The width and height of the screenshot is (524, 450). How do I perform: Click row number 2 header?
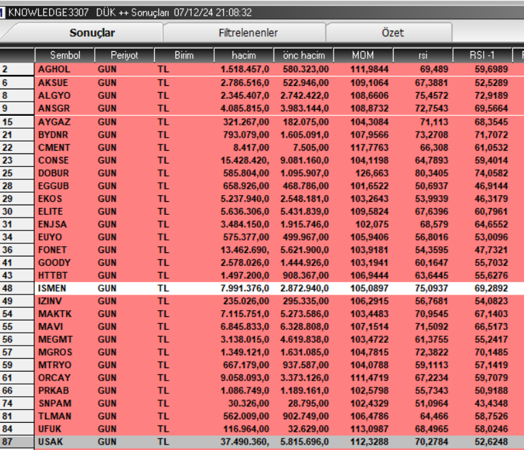point(16,69)
